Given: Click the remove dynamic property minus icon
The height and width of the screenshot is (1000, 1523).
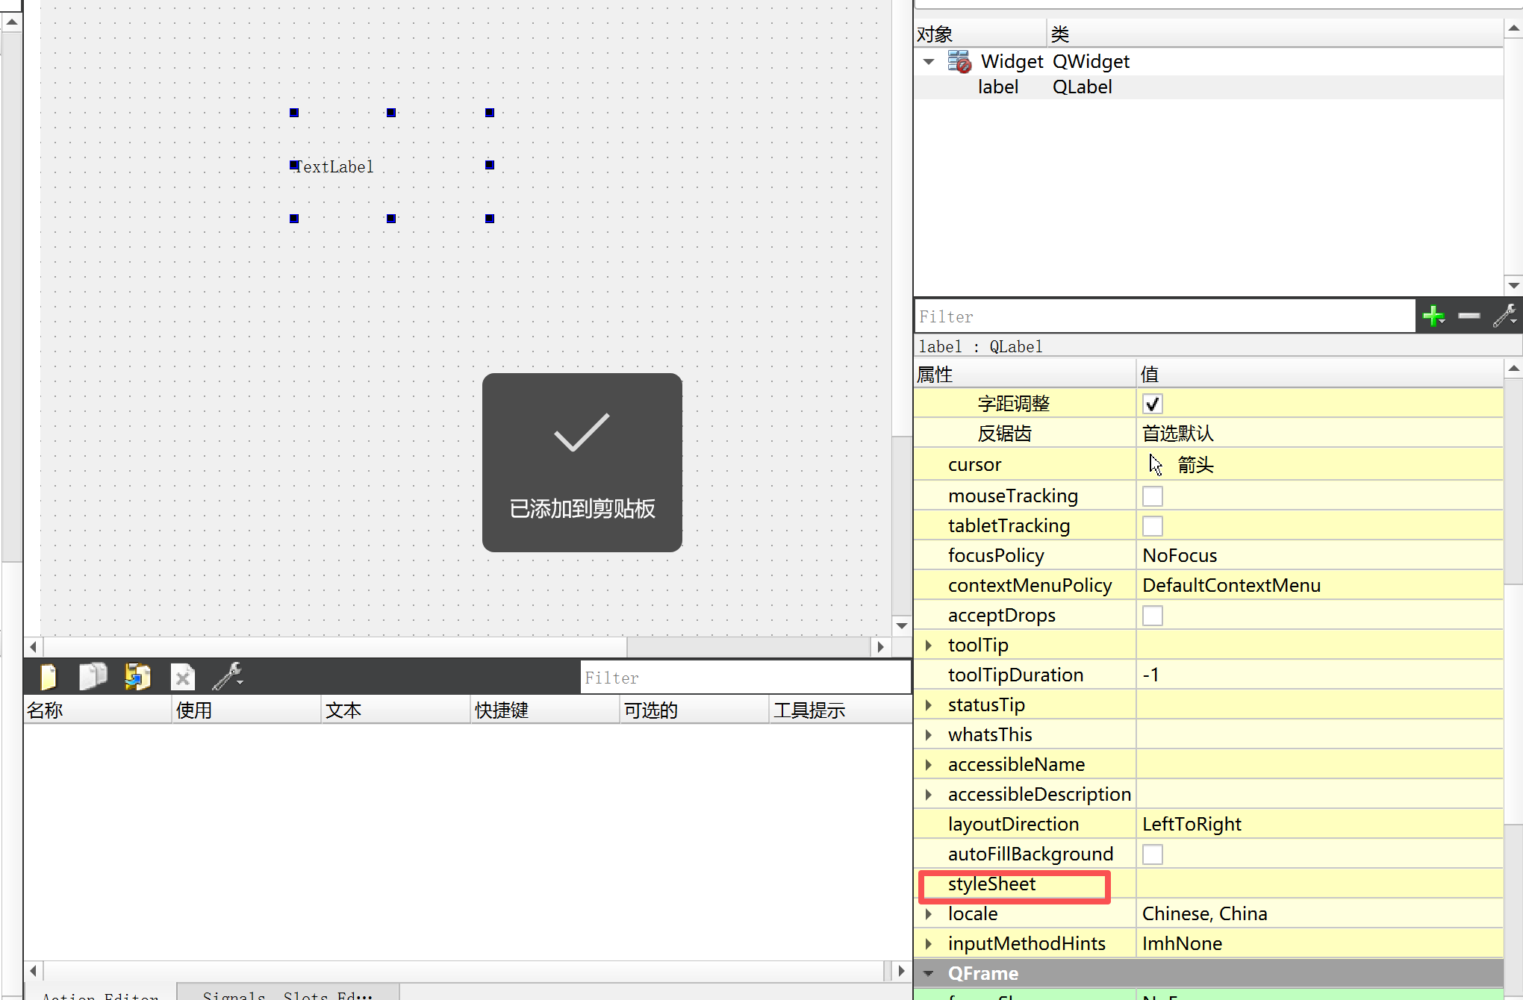Looking at the screenshot, I should pyautogui.click(x=1469, y=316).
